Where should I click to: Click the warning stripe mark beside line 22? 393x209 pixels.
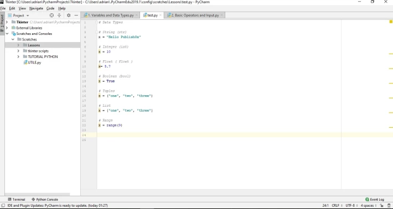[391, 127]
